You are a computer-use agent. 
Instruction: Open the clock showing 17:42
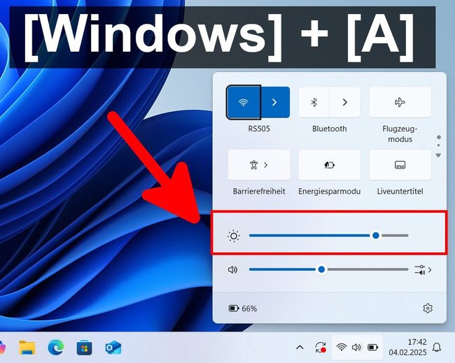417,342
